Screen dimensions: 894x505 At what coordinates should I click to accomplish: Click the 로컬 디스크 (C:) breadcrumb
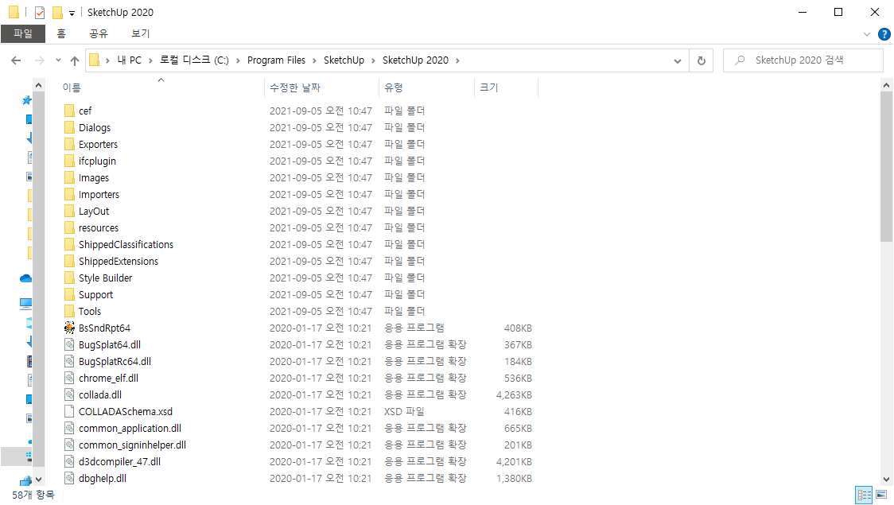coord(194,60)
